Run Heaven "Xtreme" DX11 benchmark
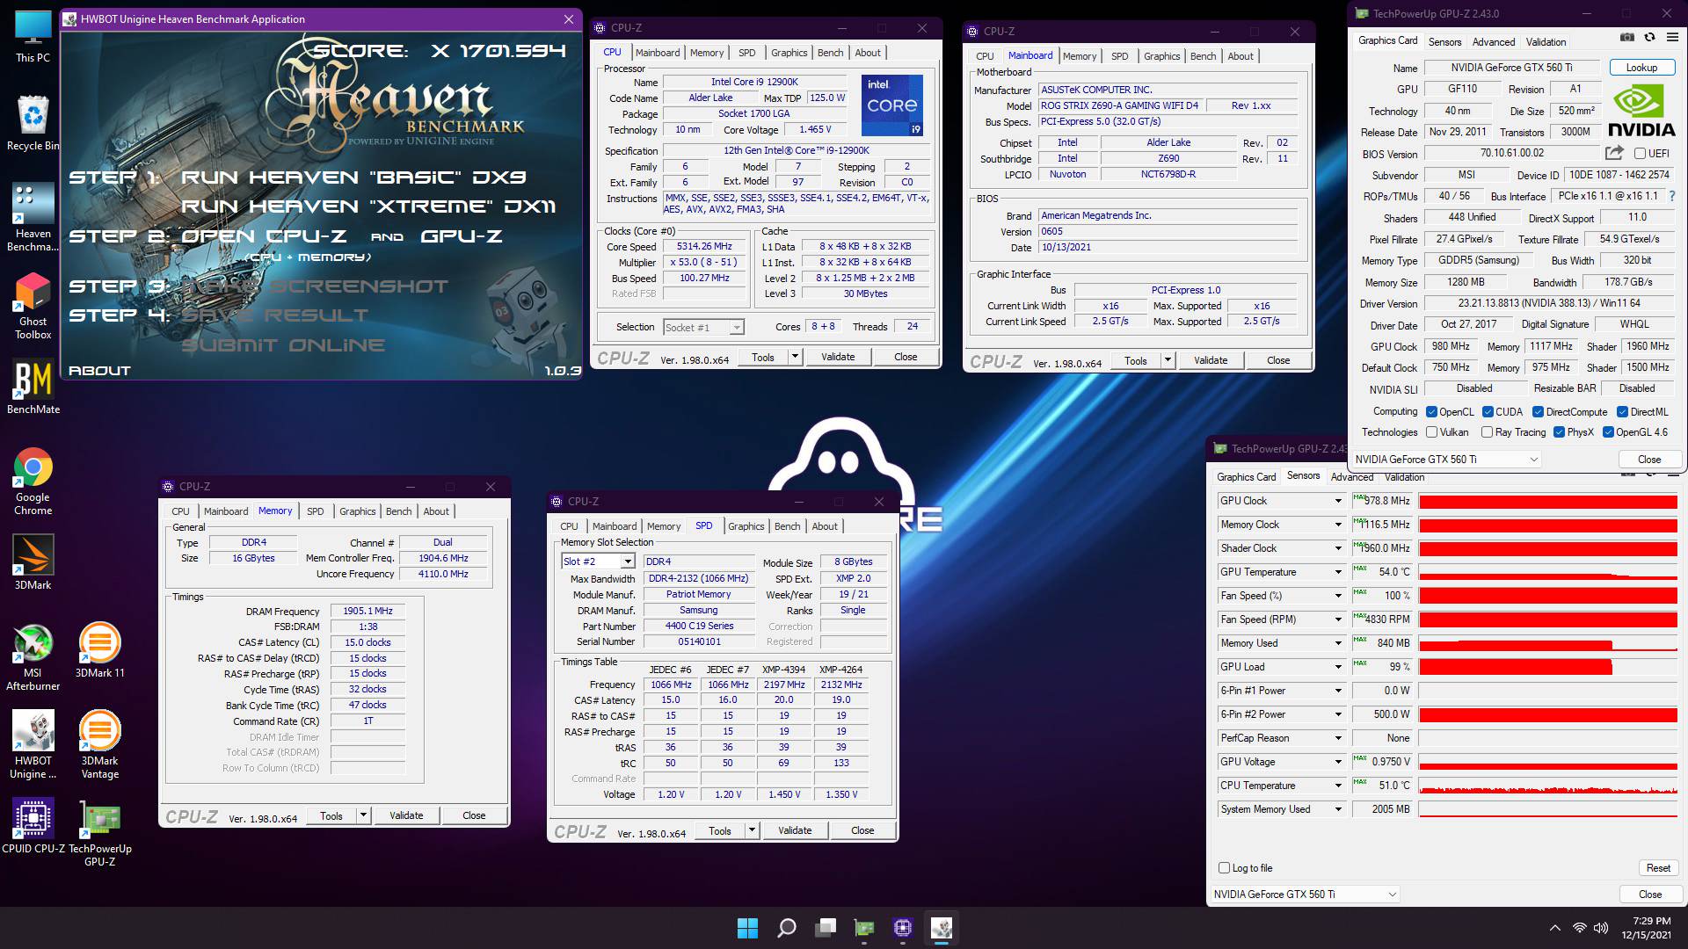The height and width of the screenshot is (949, 1688). coord(368,206)
